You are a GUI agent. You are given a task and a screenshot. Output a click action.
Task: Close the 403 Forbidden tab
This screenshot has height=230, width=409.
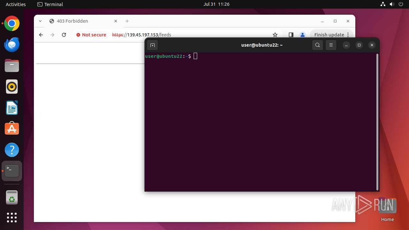(x=116, y=21)
